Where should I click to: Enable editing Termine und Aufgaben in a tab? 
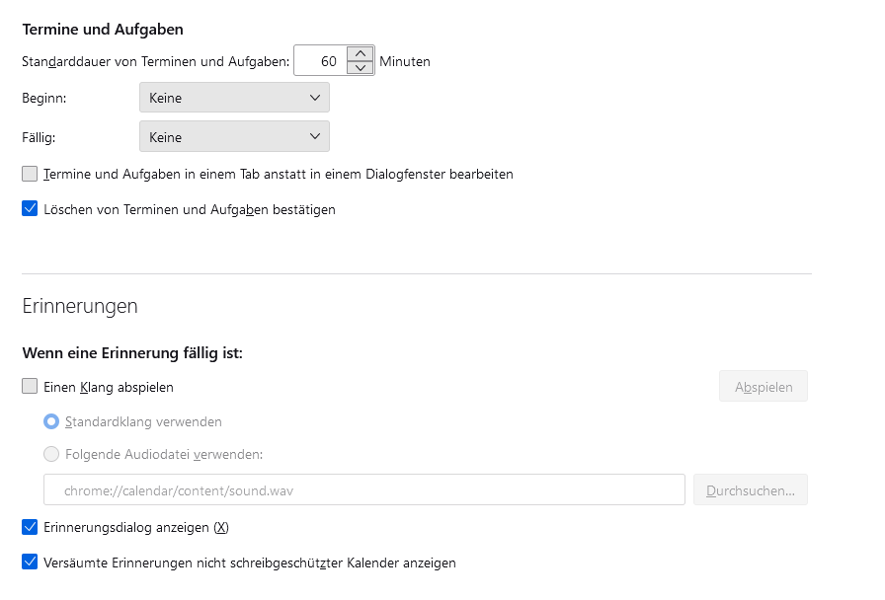(x=30, y=174)
